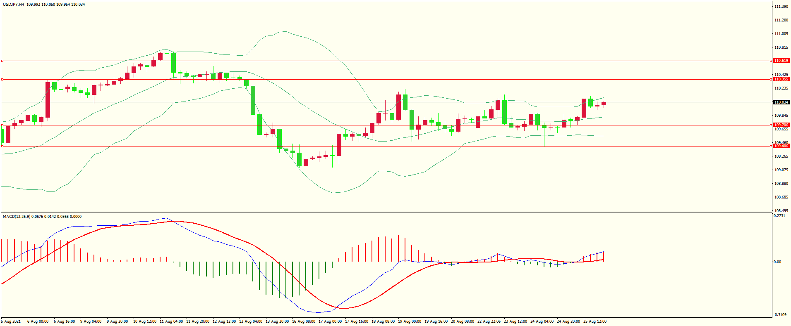
Task: Click the 23 Aug 12:00 time label
Action: pos(515,321)
